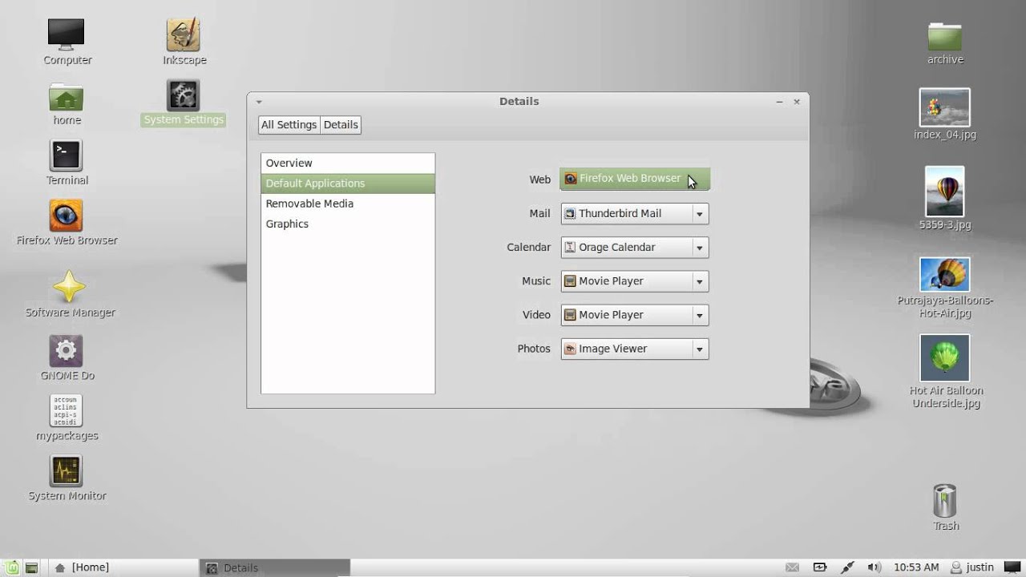Select Default Applications in the sidebar
The image size is (1026, 577).
point(348,183)
